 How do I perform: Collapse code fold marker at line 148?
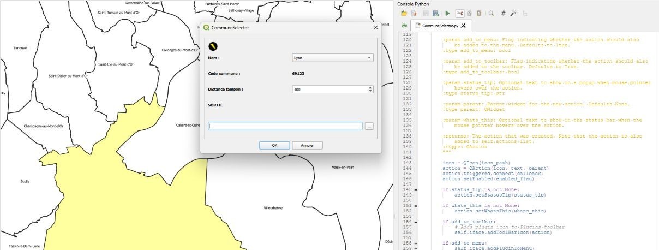pyautogui.click(x=416, y=189)
